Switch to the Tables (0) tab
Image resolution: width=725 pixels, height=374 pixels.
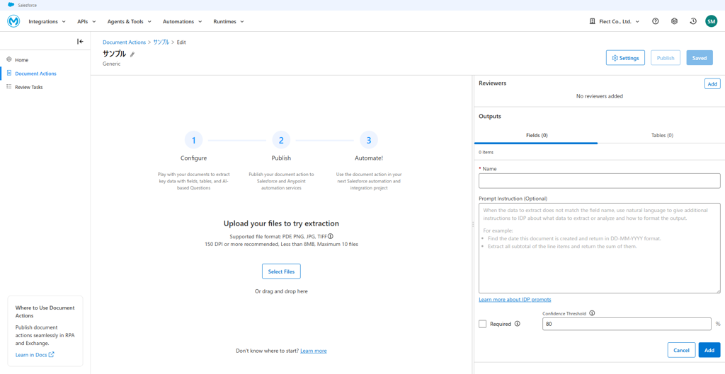662,135
